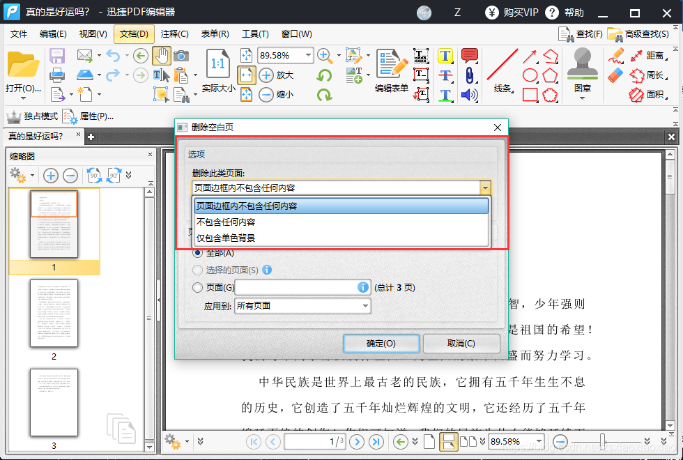Choose 页面边框内不包含任何内容 list option
This screenshot has height=460, width=683.
[341, 206]
